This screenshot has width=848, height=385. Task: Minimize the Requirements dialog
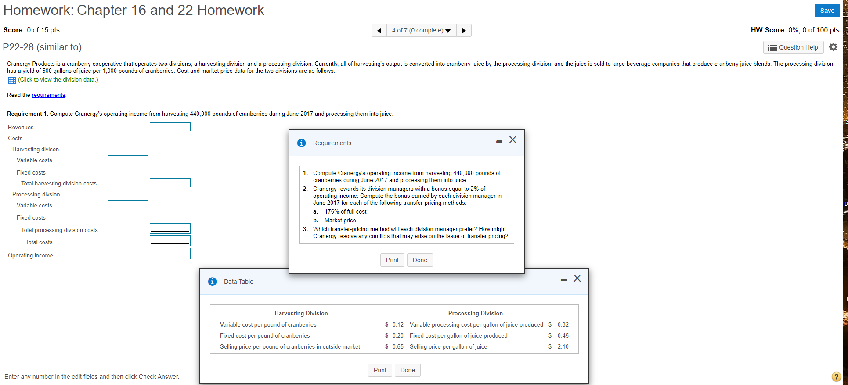[499, 141]
